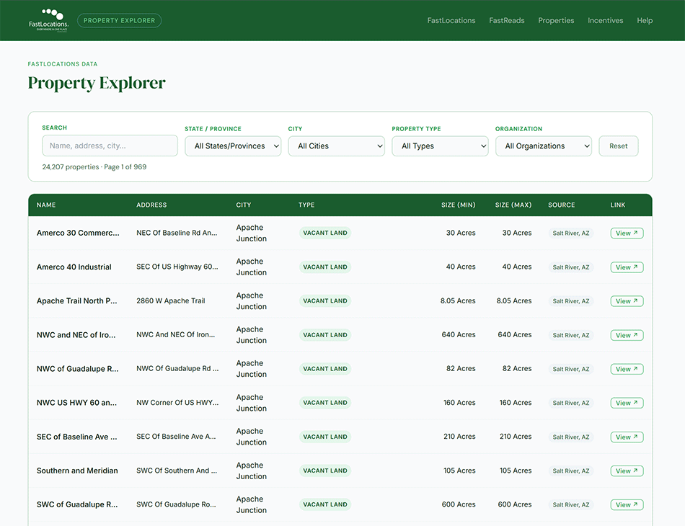
Task: Click the LINK column header
Action: 618,205
